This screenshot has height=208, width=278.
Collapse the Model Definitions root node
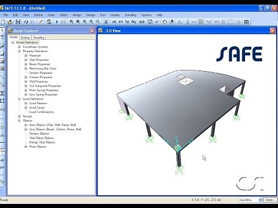13,42
